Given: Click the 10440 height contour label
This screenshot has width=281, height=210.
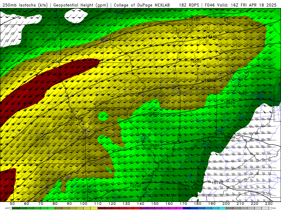Looking at the screenshot, I should coord(211,37).
